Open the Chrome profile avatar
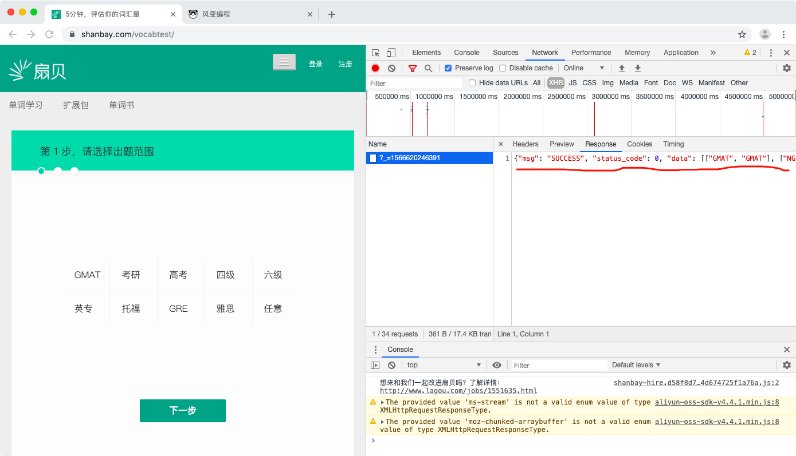Image resolution: width=796 pixels, height=456 pixels. pyautogui.click(x=765, y=34)
